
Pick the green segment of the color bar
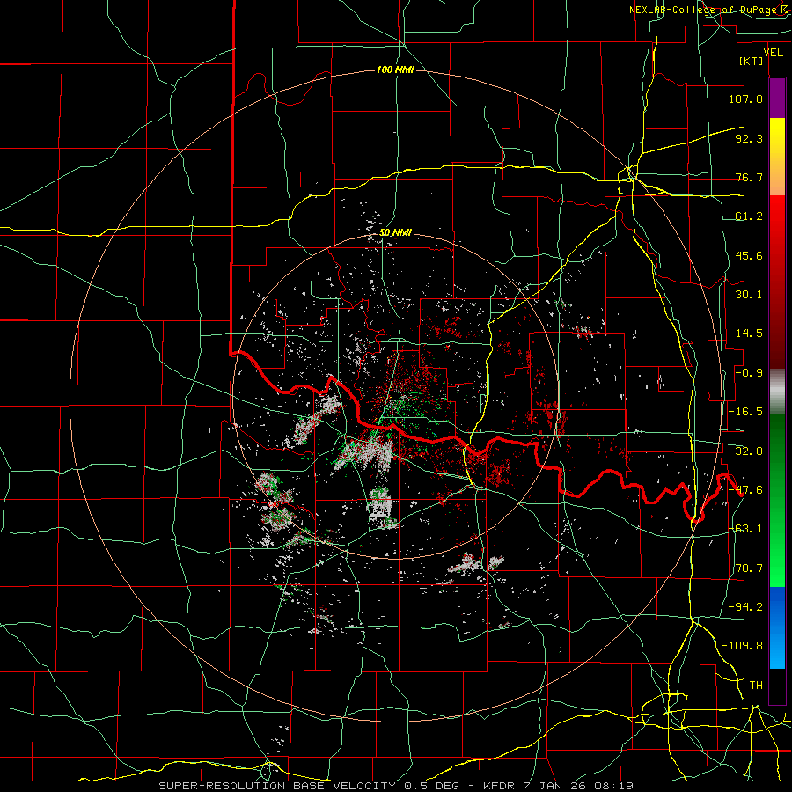[777, 500]
